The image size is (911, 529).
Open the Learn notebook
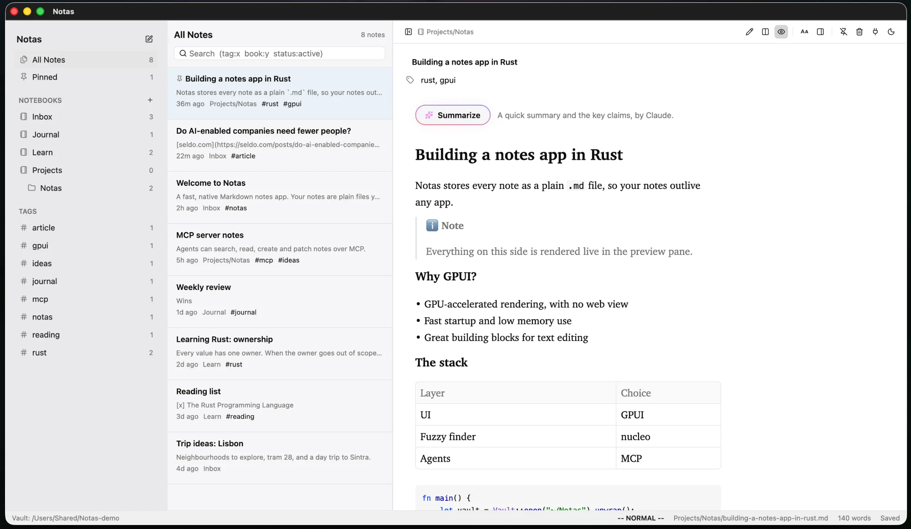coord(87,153)
